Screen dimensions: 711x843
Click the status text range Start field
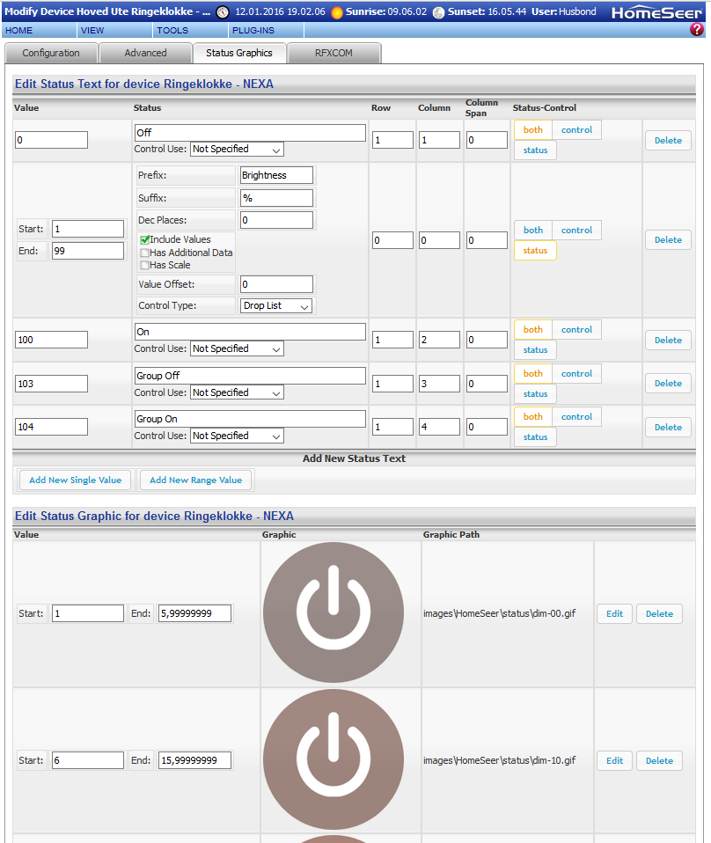pyautogui.click(x=88, y=229)
